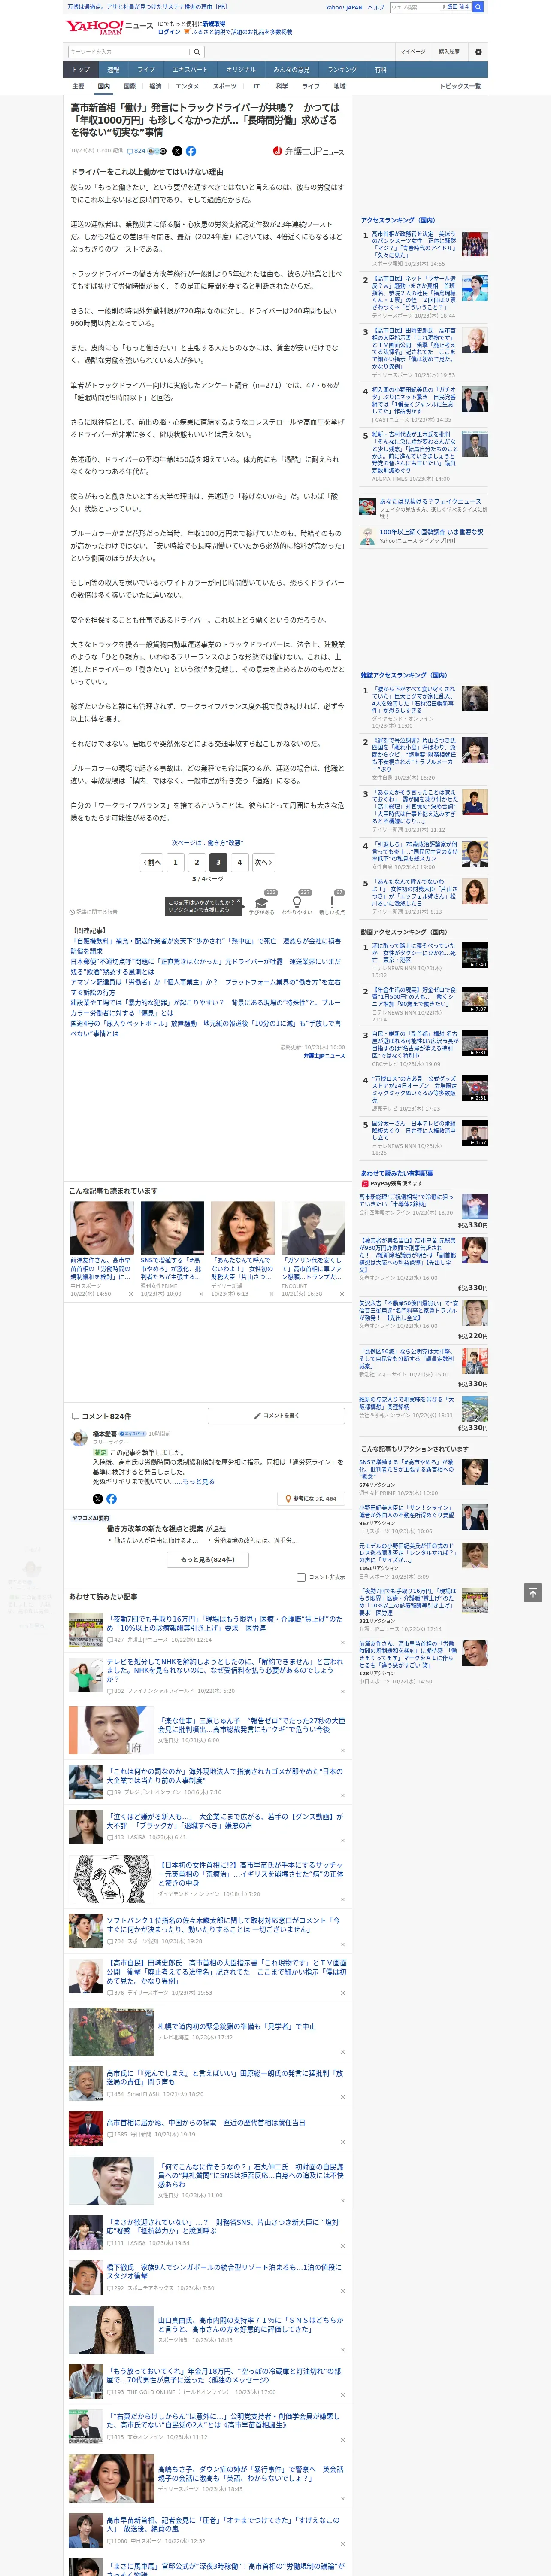The height and width of the screenshot is (2576, 551).
Task: React with 学びがある graduation cap icon
Action: pos(262,903)
